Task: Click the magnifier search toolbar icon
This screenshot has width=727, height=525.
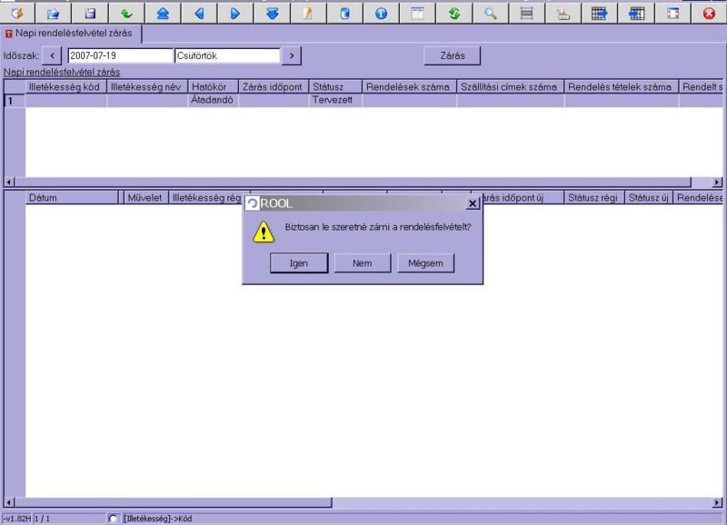Action: click(490, 14)
